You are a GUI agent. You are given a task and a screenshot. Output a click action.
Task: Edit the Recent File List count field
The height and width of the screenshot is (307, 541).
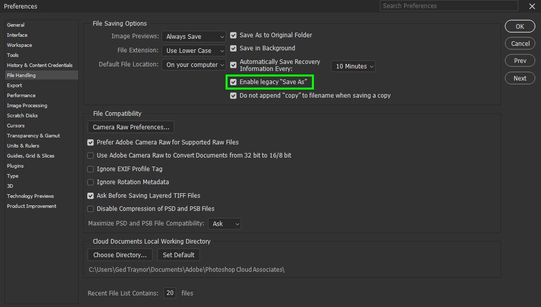(x=170, y=293)
